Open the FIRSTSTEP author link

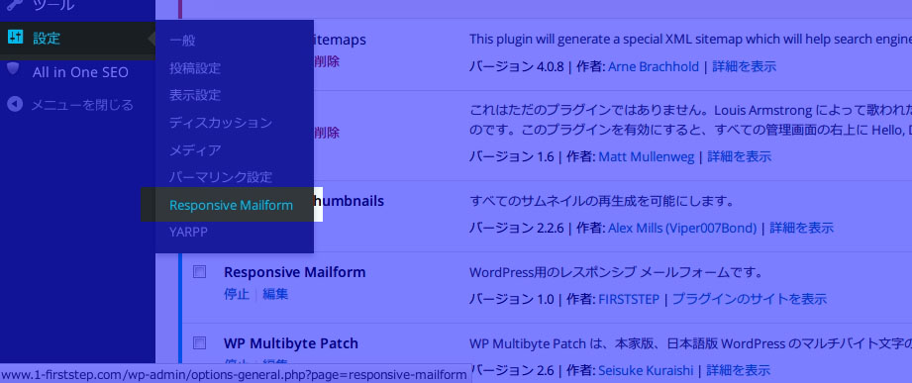629,299
